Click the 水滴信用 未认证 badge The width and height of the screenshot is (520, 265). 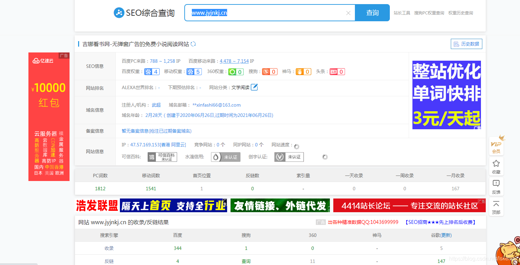225,157
